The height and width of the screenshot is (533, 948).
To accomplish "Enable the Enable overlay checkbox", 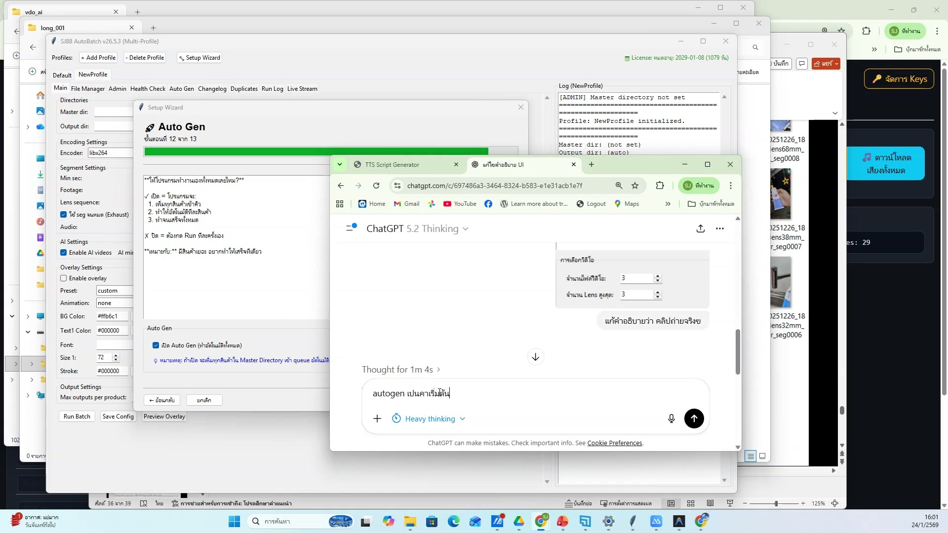I will pos(64,278).
